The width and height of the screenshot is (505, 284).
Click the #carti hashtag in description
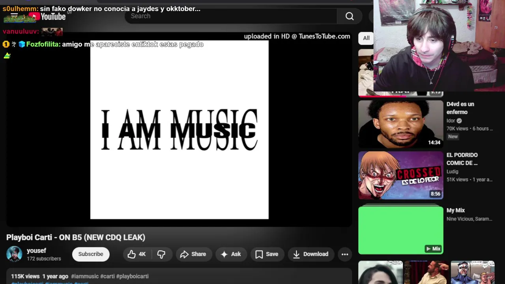tap(107, 277)
